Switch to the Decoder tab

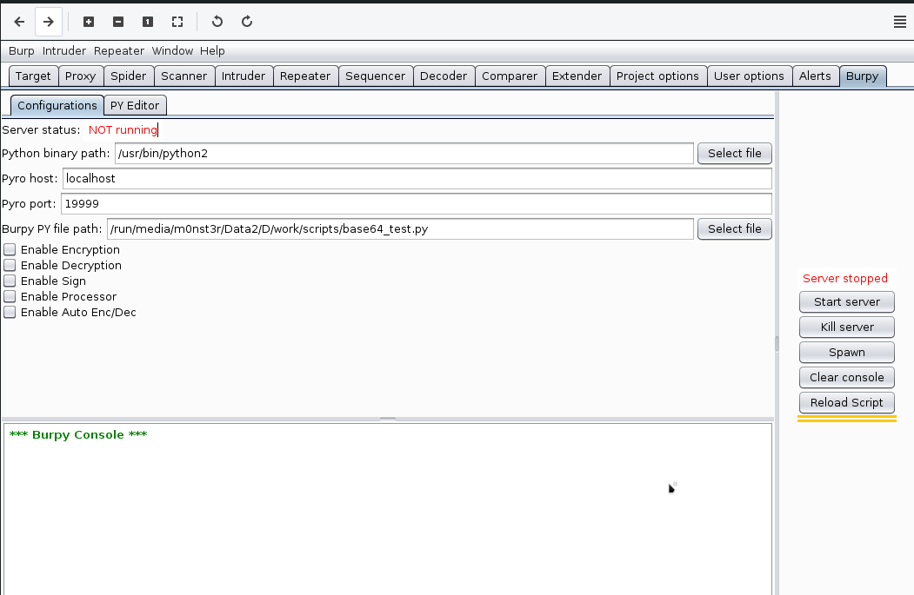tap(444, 76)
